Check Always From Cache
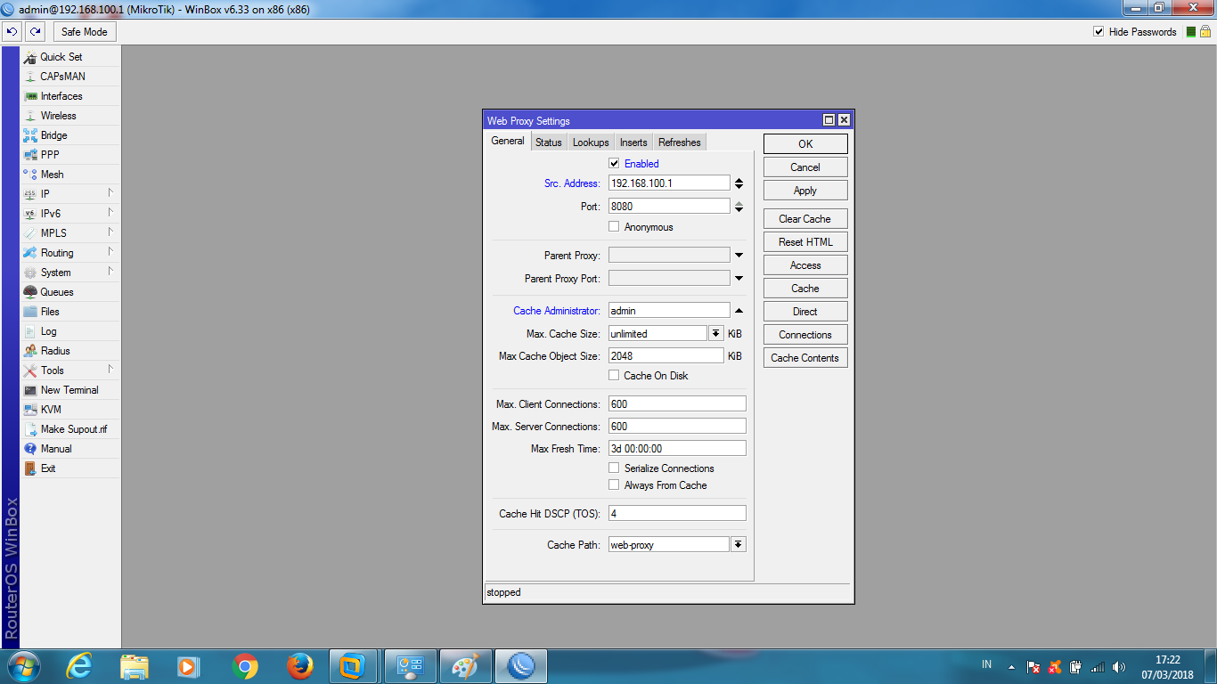The width and height of the screenshot is (1217, 684). pyautogui.click(x=614, y=485)
